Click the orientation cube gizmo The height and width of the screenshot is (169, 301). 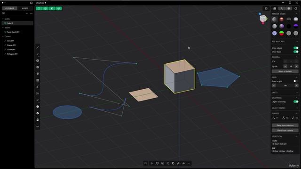(x=263, y=19)
